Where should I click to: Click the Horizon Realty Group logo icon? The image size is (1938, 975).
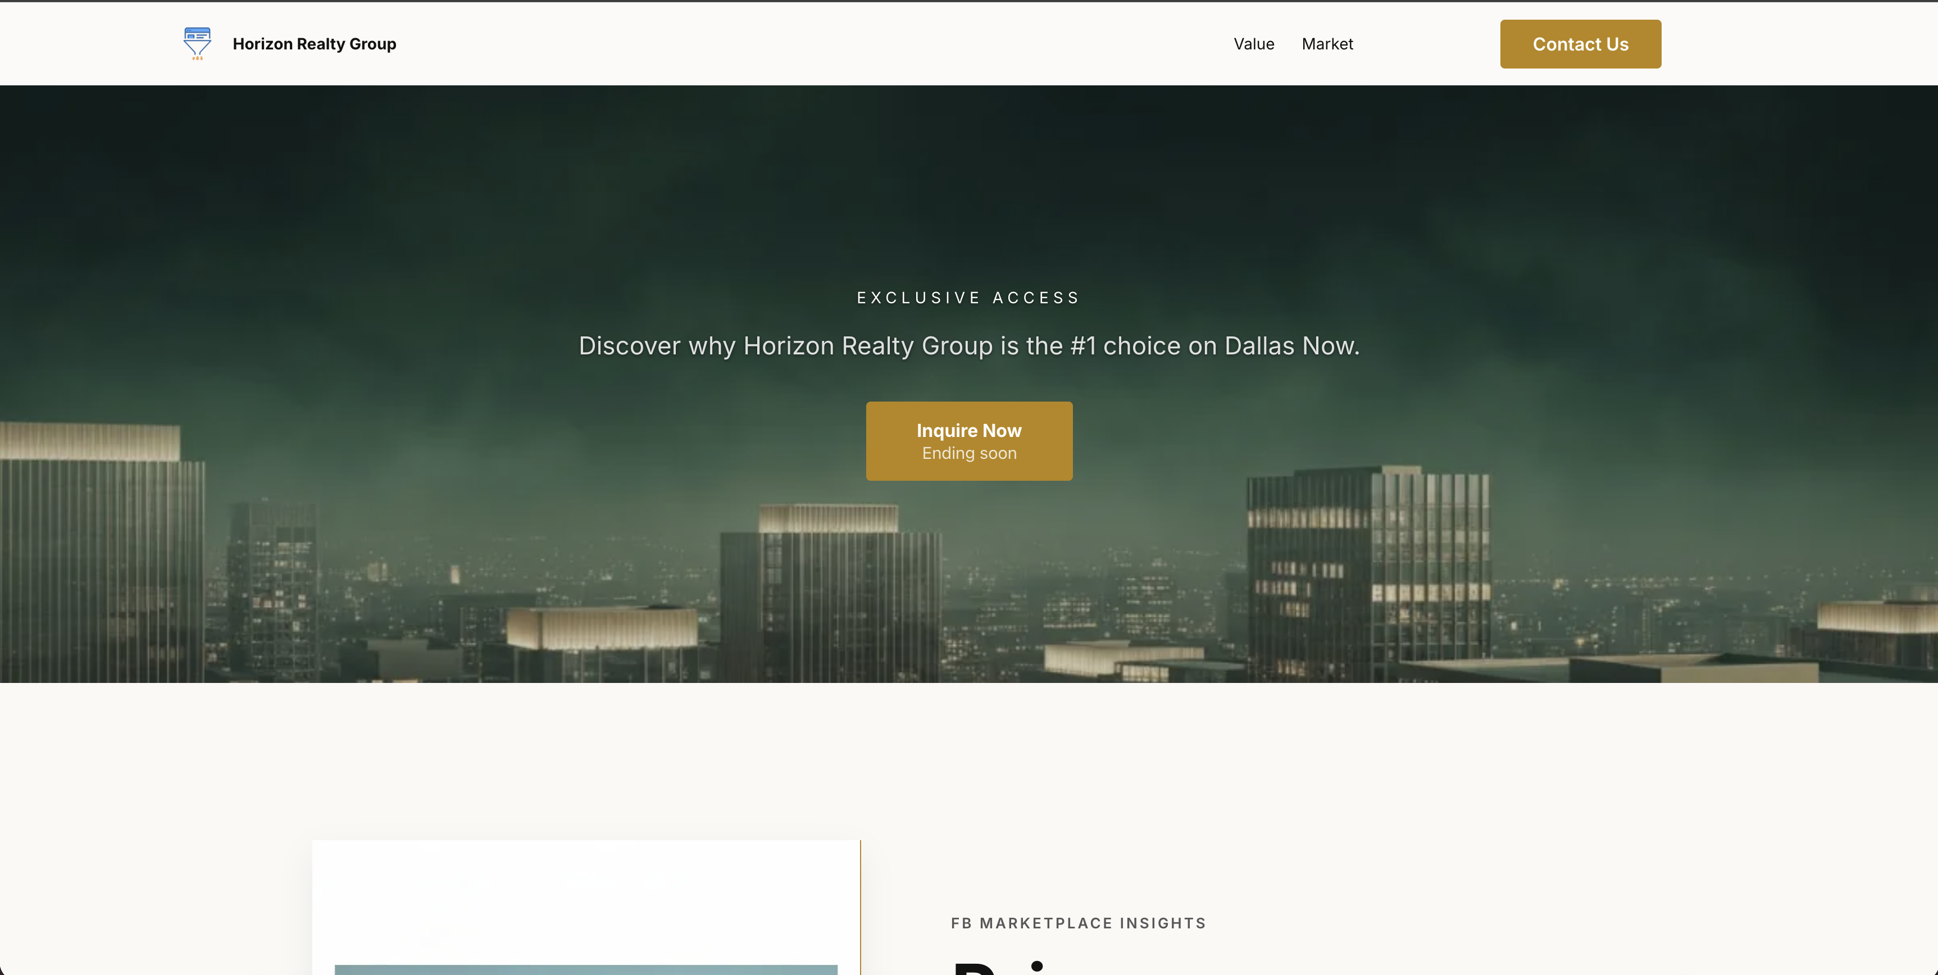pos(197,44)
